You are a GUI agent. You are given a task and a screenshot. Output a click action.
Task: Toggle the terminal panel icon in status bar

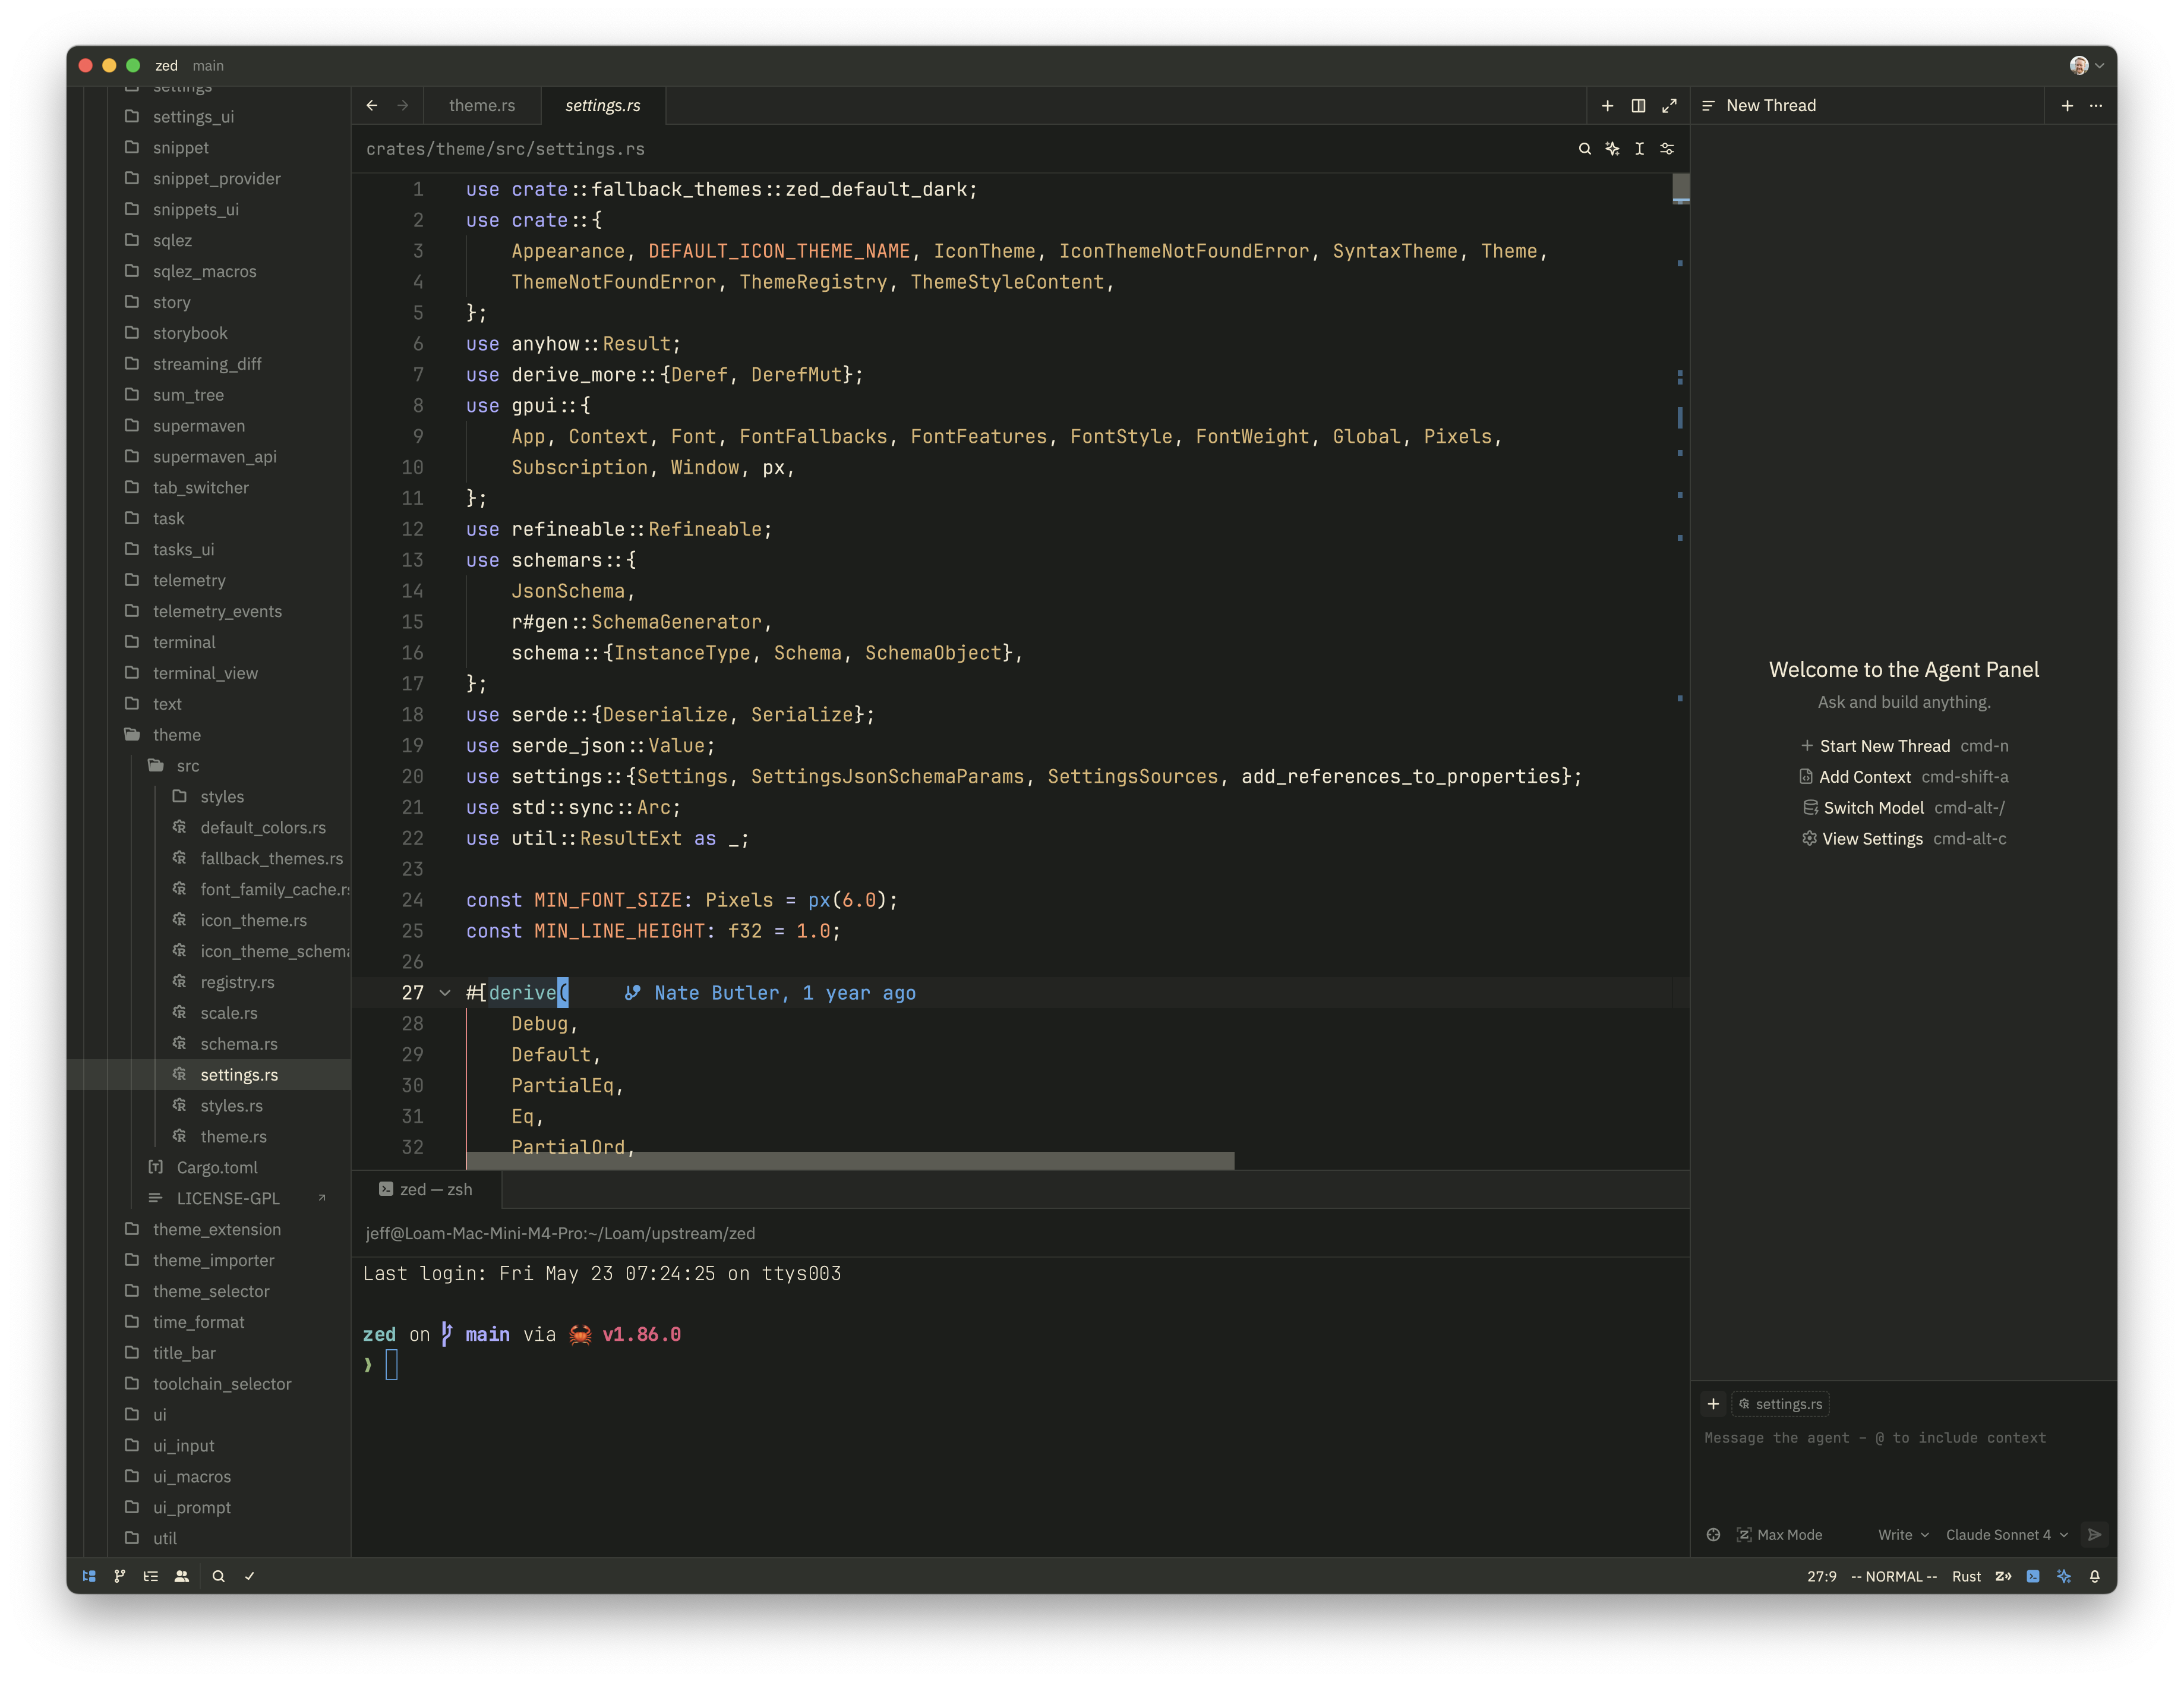coord(2033,1576)
